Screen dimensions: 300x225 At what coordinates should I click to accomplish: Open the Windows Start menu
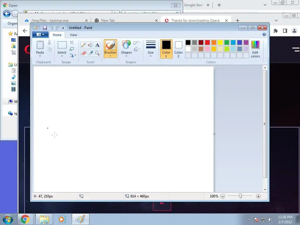[8, 219]
